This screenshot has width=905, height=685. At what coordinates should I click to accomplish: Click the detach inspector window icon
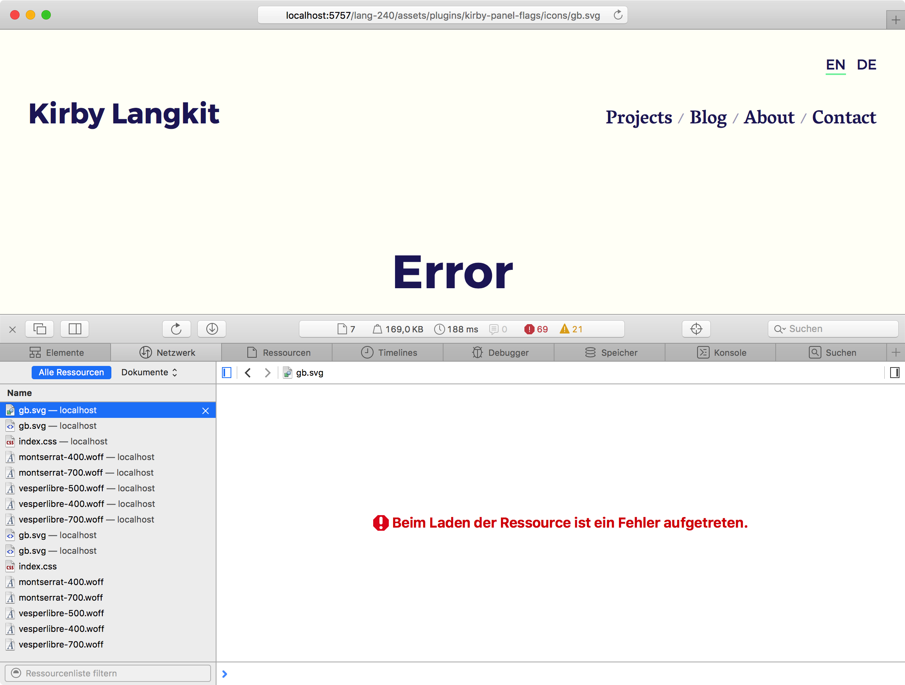point(40,329)
